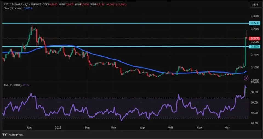
Task: Click the purple lightning bolt icon
Action: click(x=246, y=78)
